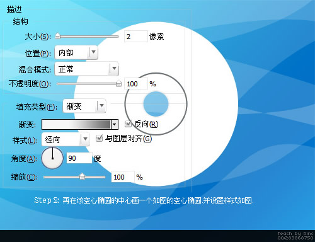Open the 混合模式 blend mode dropdown
The width and height of the screenshot is (315, 242).
pyautogui.click(x=86, y=69)
